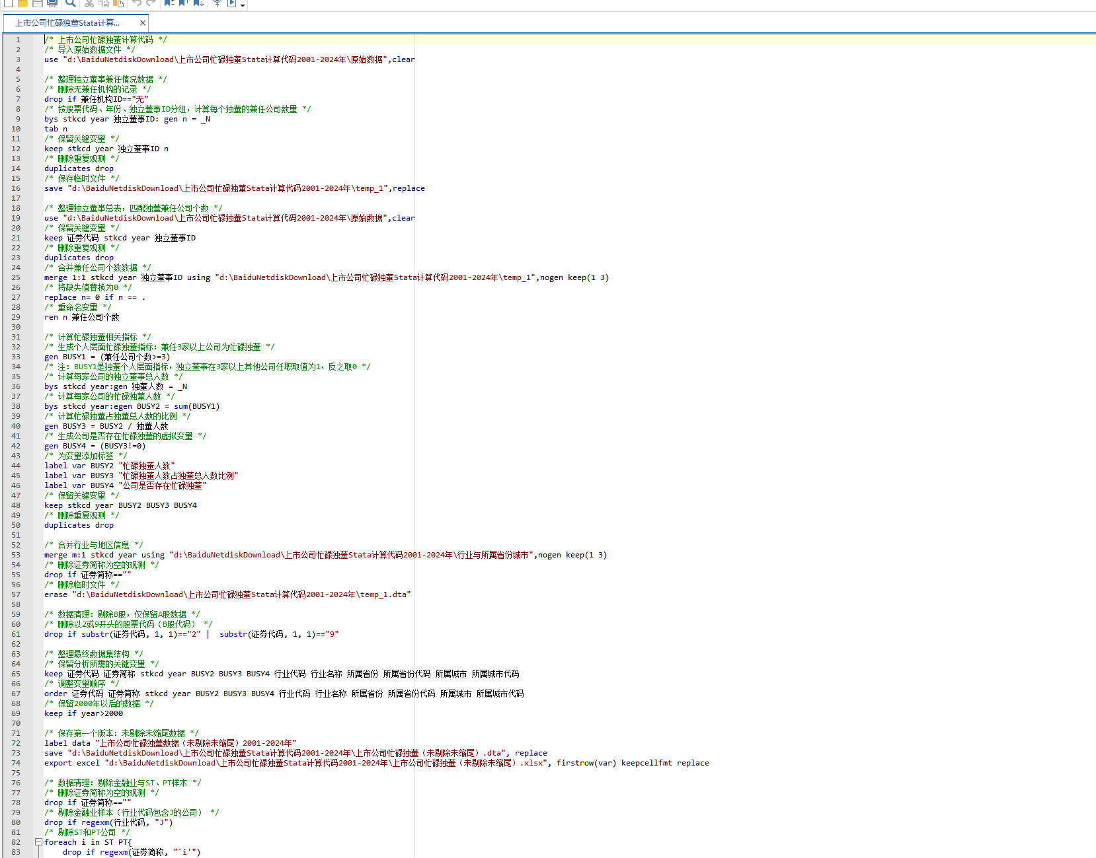Viewport: 1096px width, 858px height.
Task: Click the 'gen BUSY3 = BUSY2 / 独董人数' line
Action: click(x=106, y=426)
